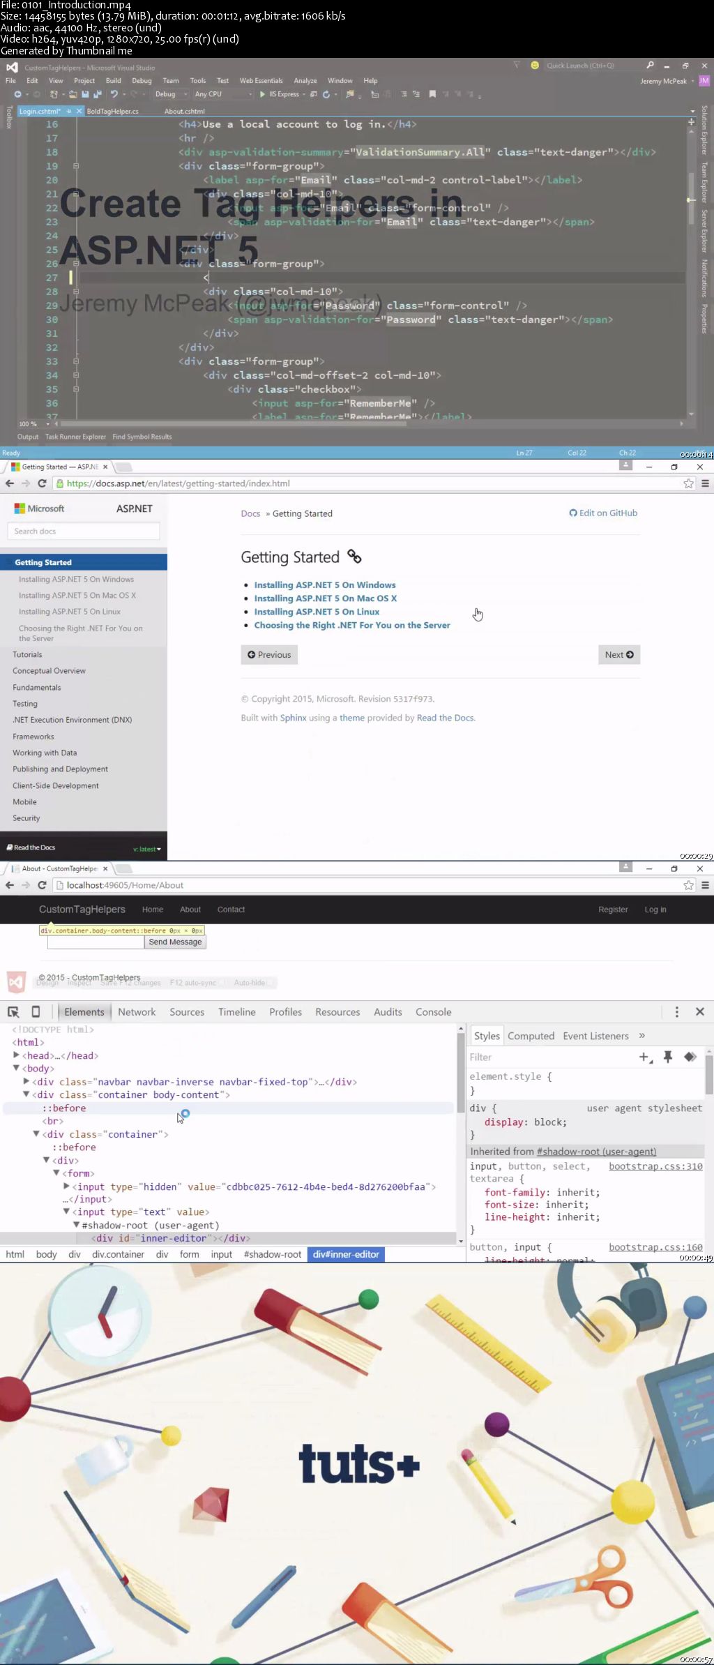Open the notifications flag icon in title bar
The image size is (714, 1665).
[517, 65]
